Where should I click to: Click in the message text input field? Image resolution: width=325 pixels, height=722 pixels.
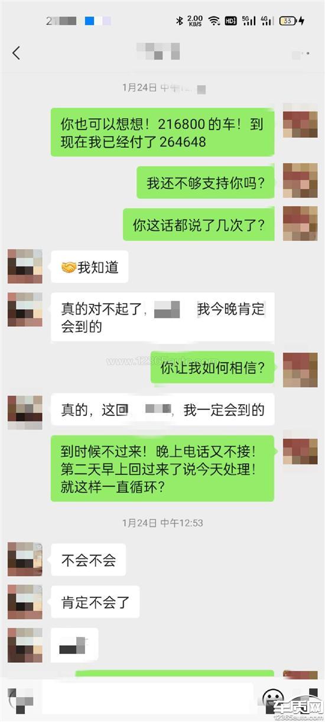tap(148, 699)
